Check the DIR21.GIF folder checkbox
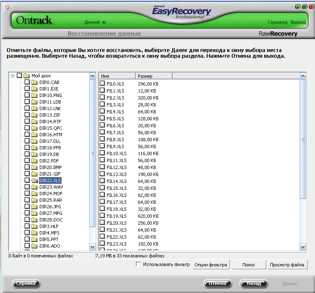The height and width of the screenshot is (293, 315). tap(27, 174)
